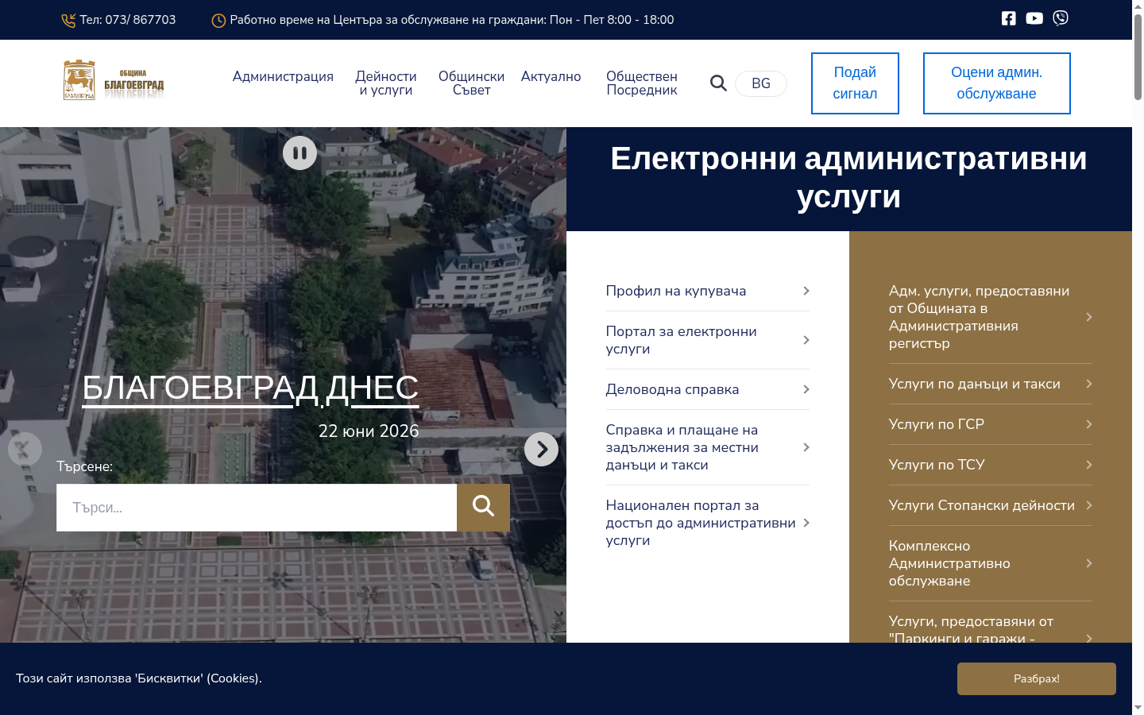Open the Общински Съвет menu

coord(471,83)
